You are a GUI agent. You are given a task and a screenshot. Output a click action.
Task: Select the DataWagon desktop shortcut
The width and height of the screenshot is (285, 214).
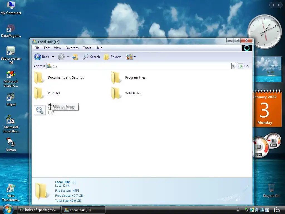(x=11, y=31)
